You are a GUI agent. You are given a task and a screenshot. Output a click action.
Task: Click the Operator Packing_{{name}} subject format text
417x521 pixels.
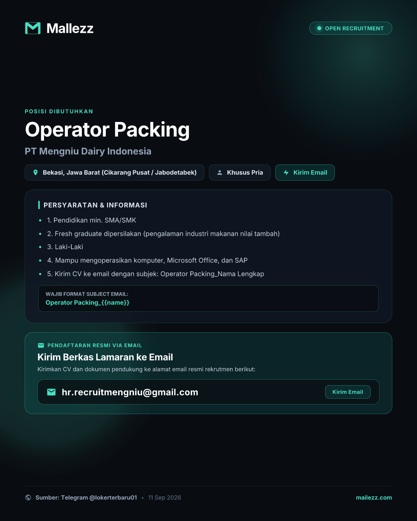click(87, 303)
